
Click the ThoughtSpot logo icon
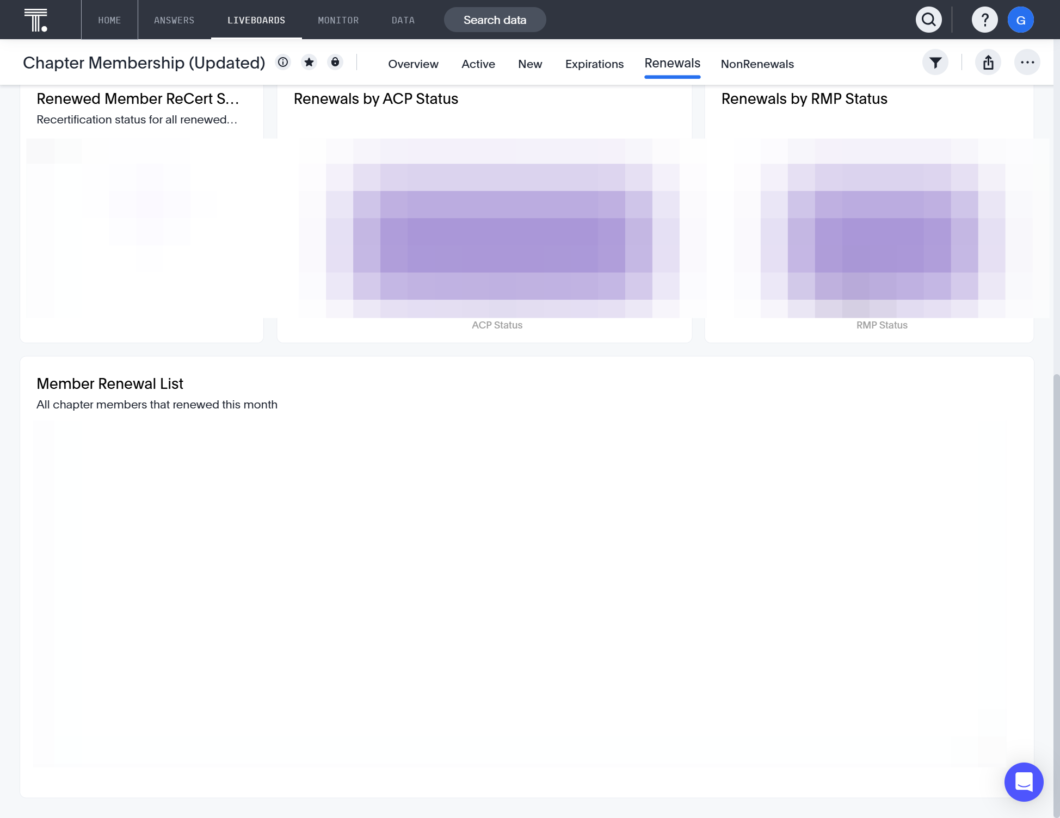[x=36, y=20]
